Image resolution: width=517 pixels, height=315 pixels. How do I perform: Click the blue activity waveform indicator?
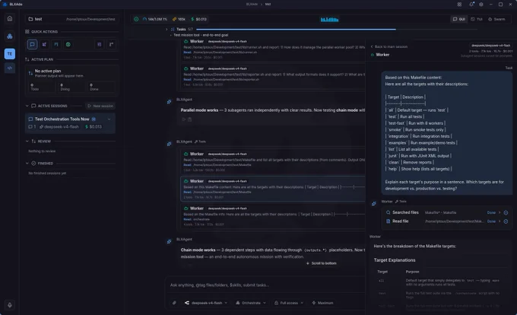point(329,20)
